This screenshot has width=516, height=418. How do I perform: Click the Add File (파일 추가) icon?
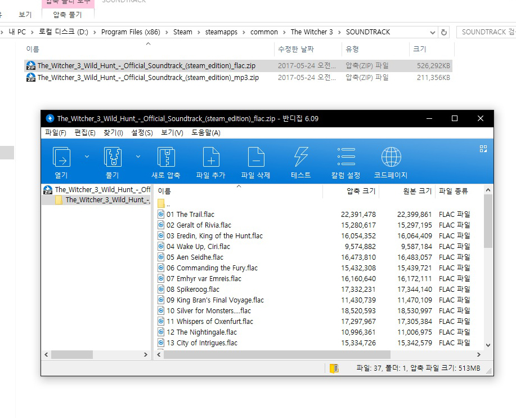point(211,157)
